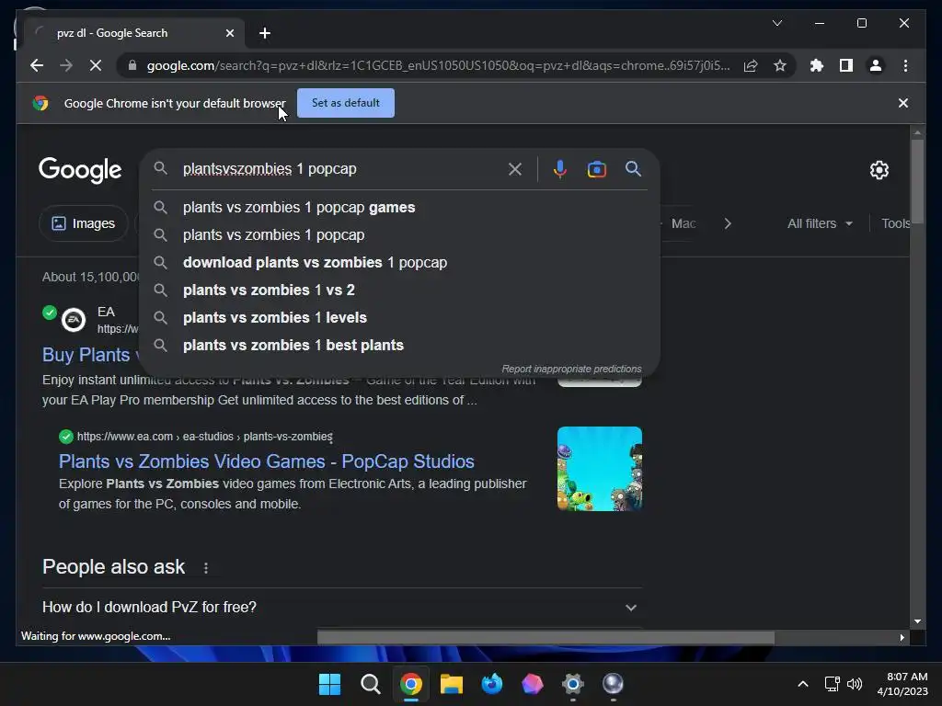The height and width of the screenshot is (706, 942).
Task: Close the pvz dl Google Search tab
Action: point(229,33)
